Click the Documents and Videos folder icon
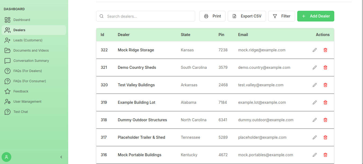Screen dimensions: 363x164 coord(8,51)
